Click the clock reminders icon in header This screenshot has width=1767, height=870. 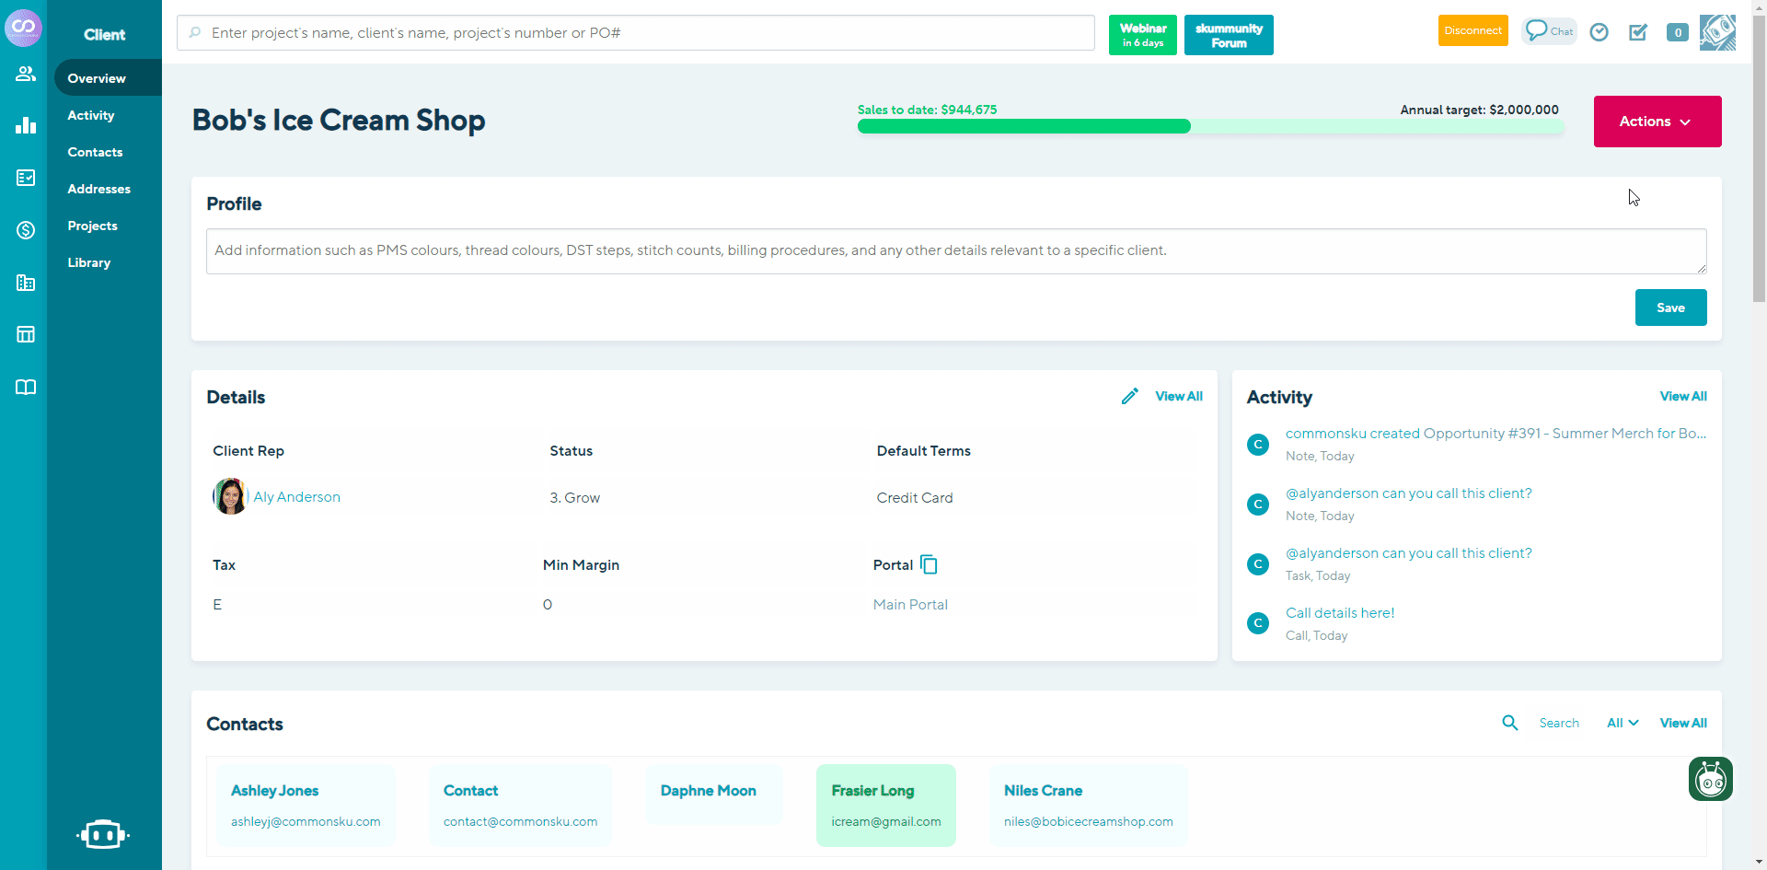tap(1600, 32)
